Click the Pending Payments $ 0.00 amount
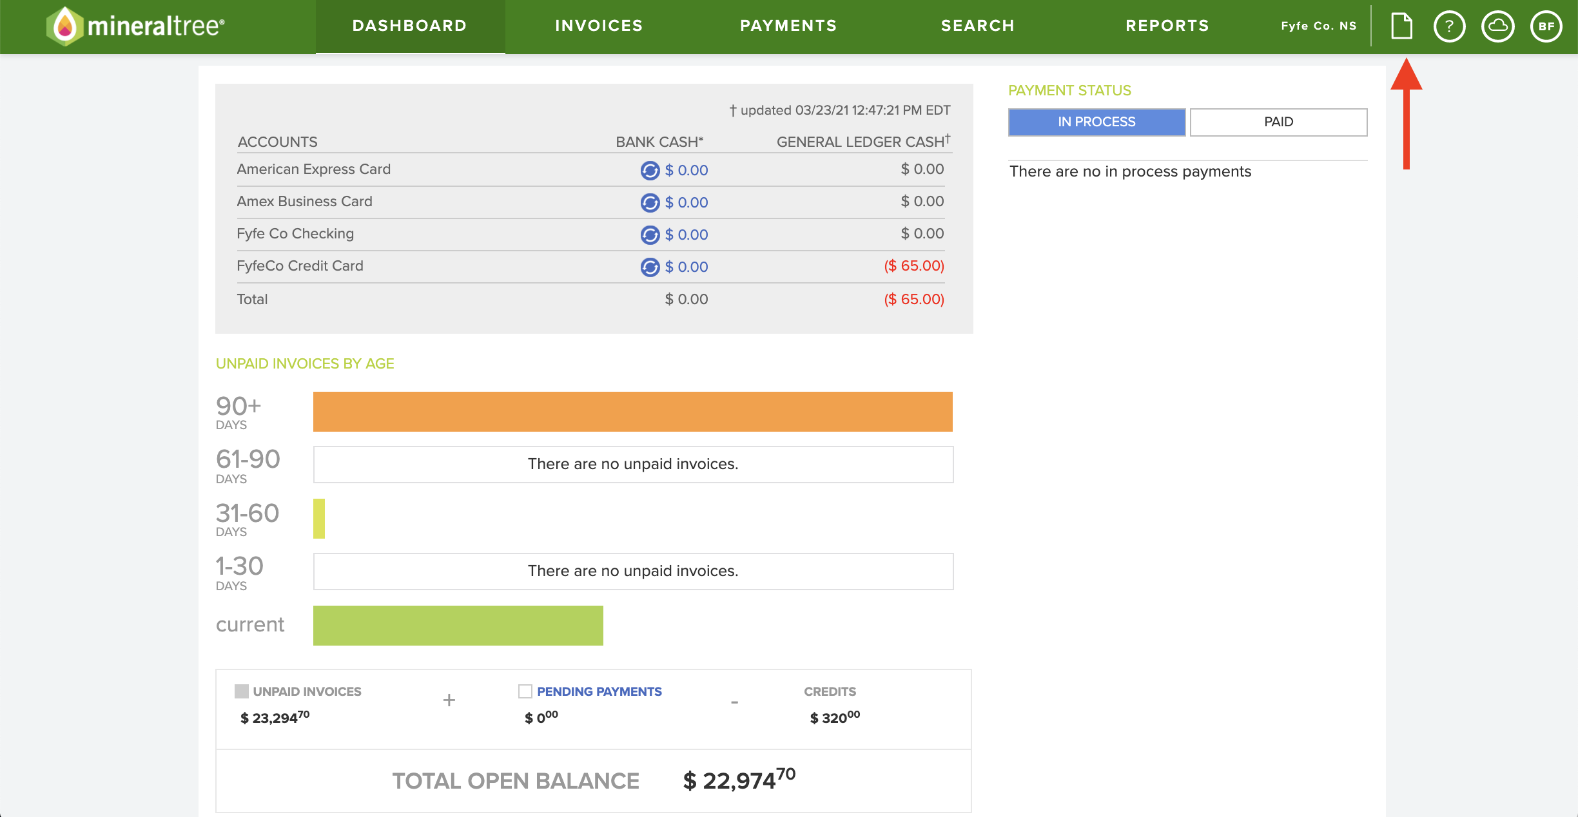The width and height of the screenshot is (1578, 817). click(541, 717)
